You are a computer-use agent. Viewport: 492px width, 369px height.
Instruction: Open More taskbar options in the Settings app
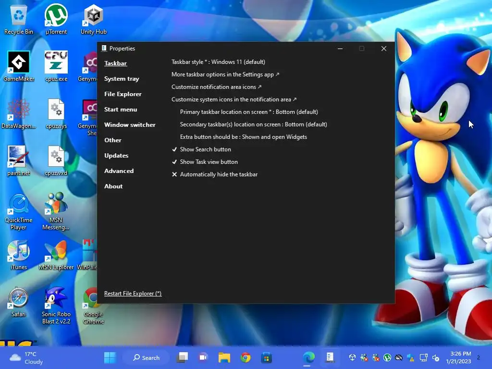[x=225, y=74]
